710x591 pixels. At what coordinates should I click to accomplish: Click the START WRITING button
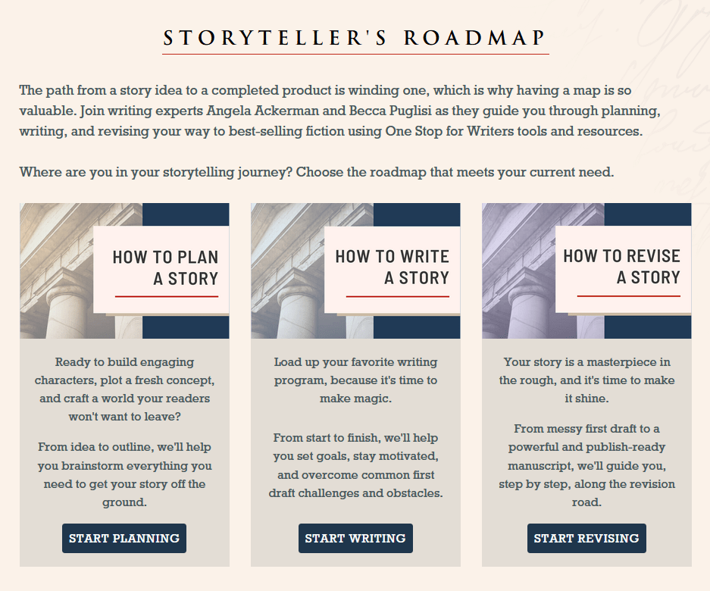pos(355,538)
